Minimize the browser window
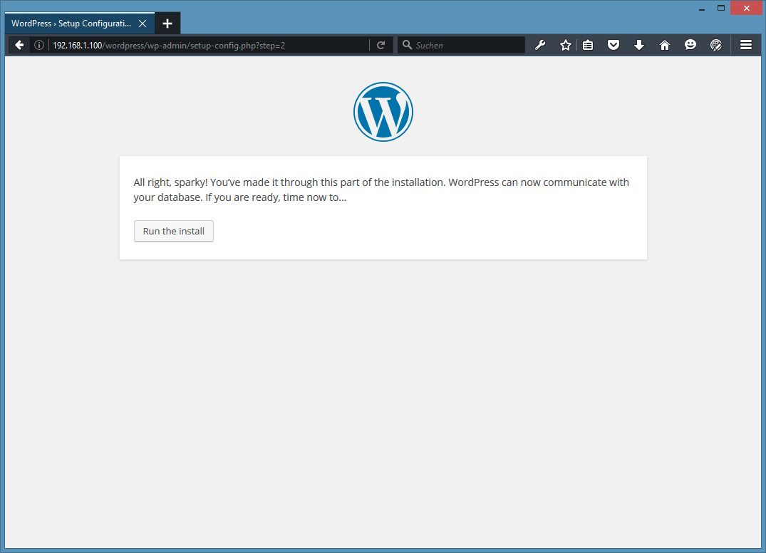The width and height of the screenshot is (766, 553). click(x=702, y=9)
